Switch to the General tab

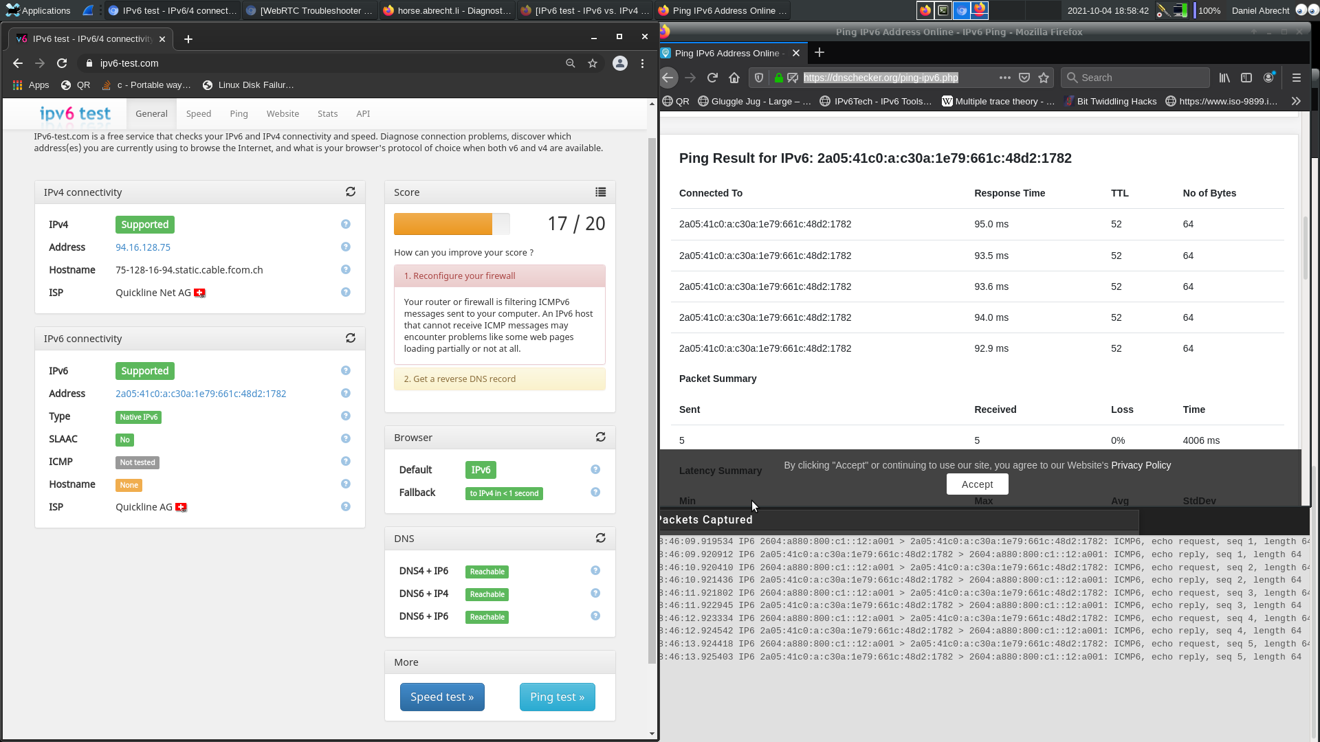pyautogui.click(x=151, y=113)
